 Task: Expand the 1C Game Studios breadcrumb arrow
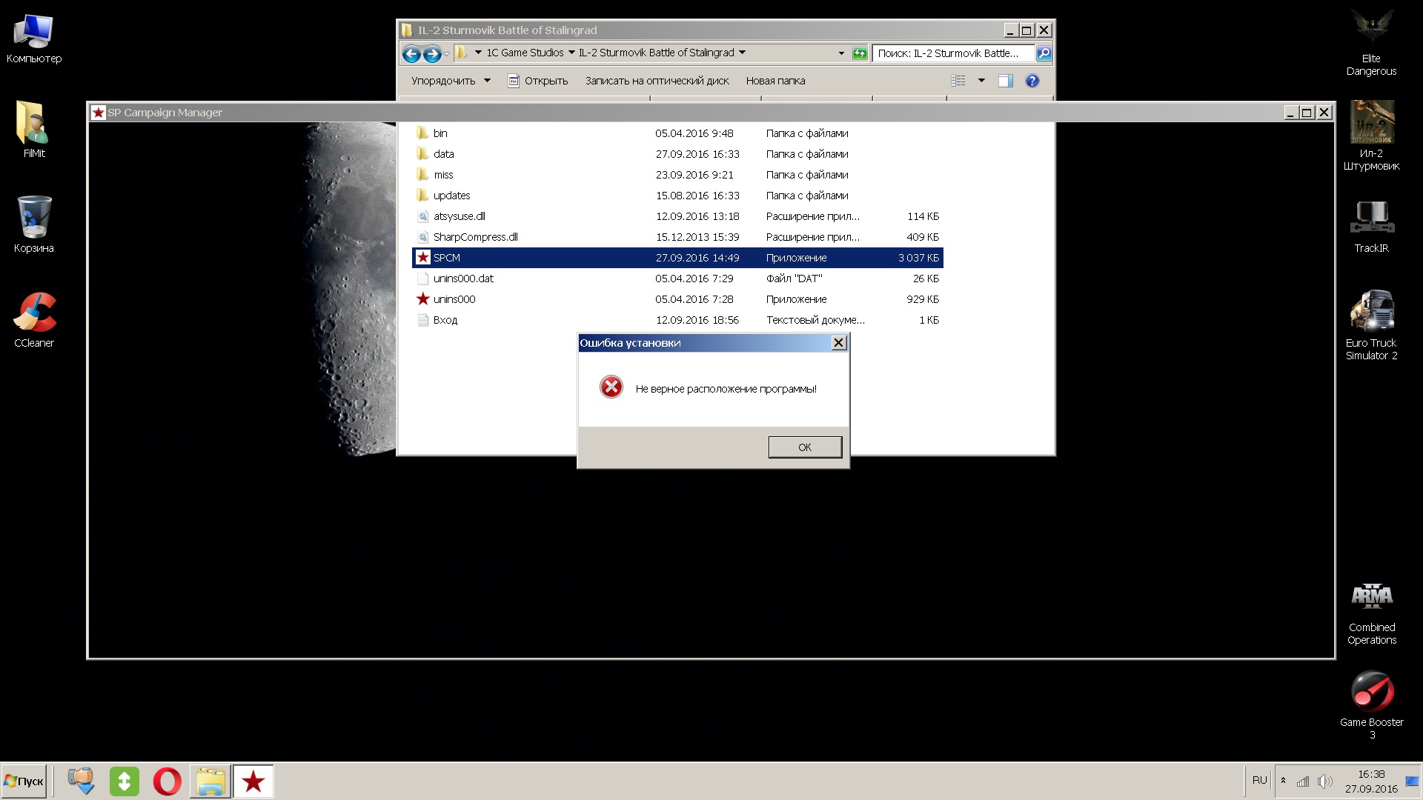pyautogui.click(x=571, y=53)
